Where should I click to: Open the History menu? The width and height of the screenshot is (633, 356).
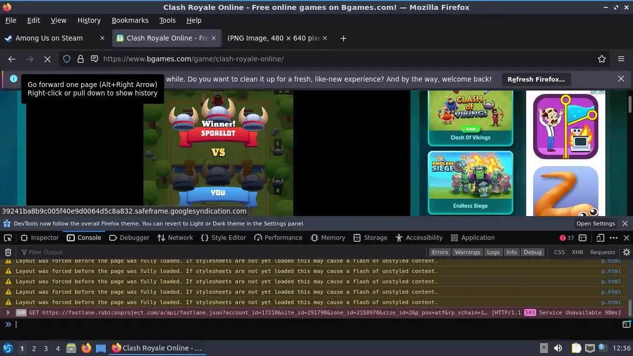pyautogui.click(x=89, y=20)
